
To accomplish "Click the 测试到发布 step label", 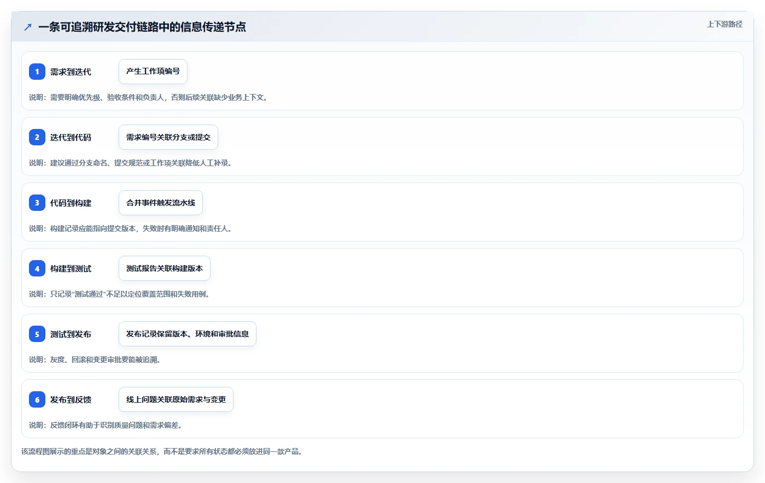I will pyautogui.click(x=71, y=334).
